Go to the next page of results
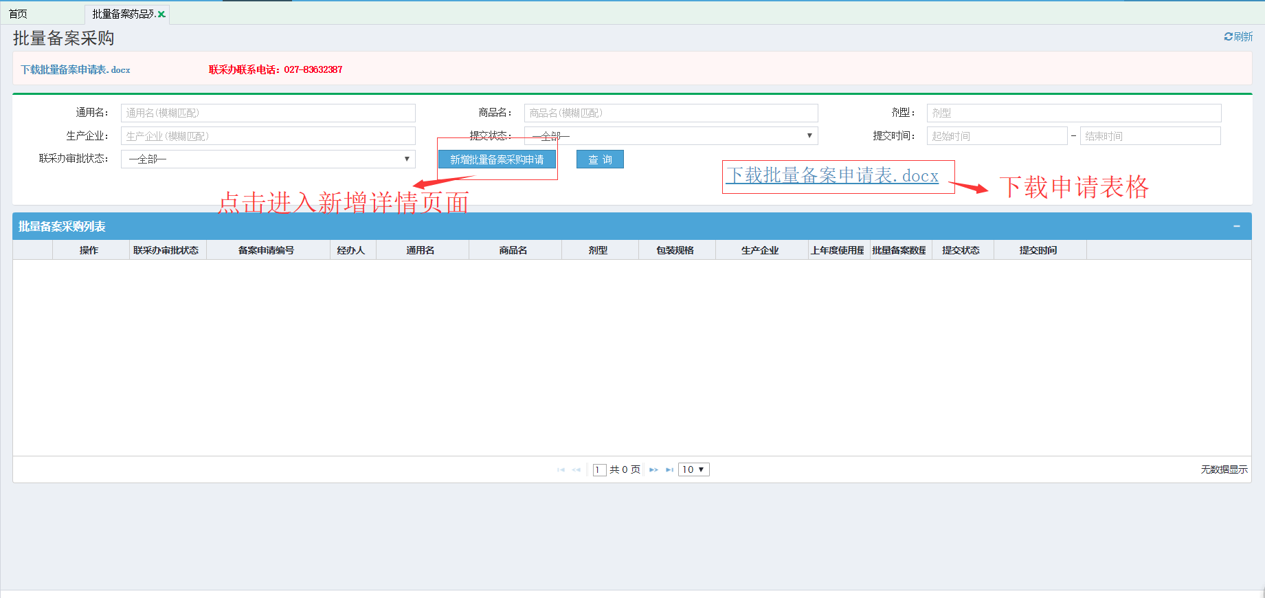 [x=653, y=470]
